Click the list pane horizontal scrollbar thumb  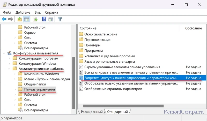(x=123, y=106)
